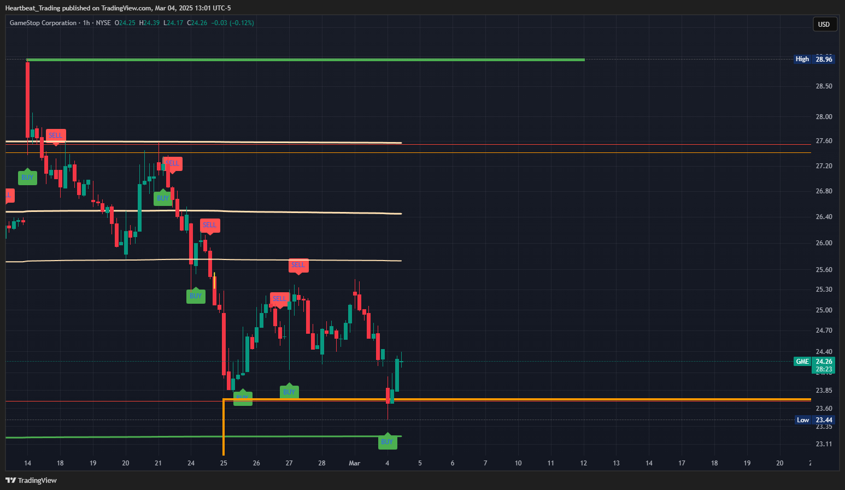Click the Mar label on the time axis
This screenshot has width=845, height=490.
point(355,463)
